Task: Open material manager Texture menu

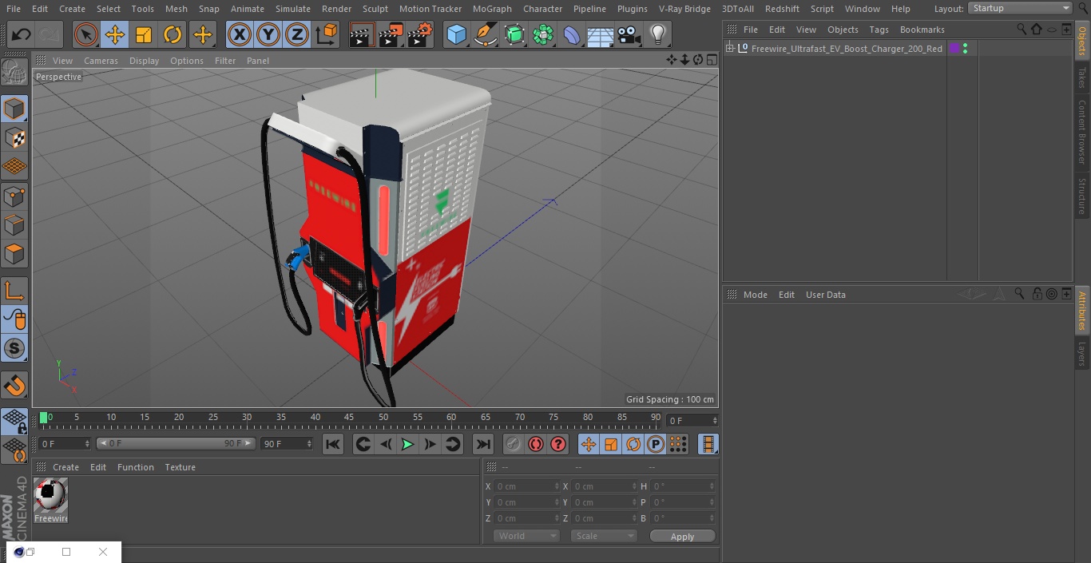Action: [x=180, y=467]
